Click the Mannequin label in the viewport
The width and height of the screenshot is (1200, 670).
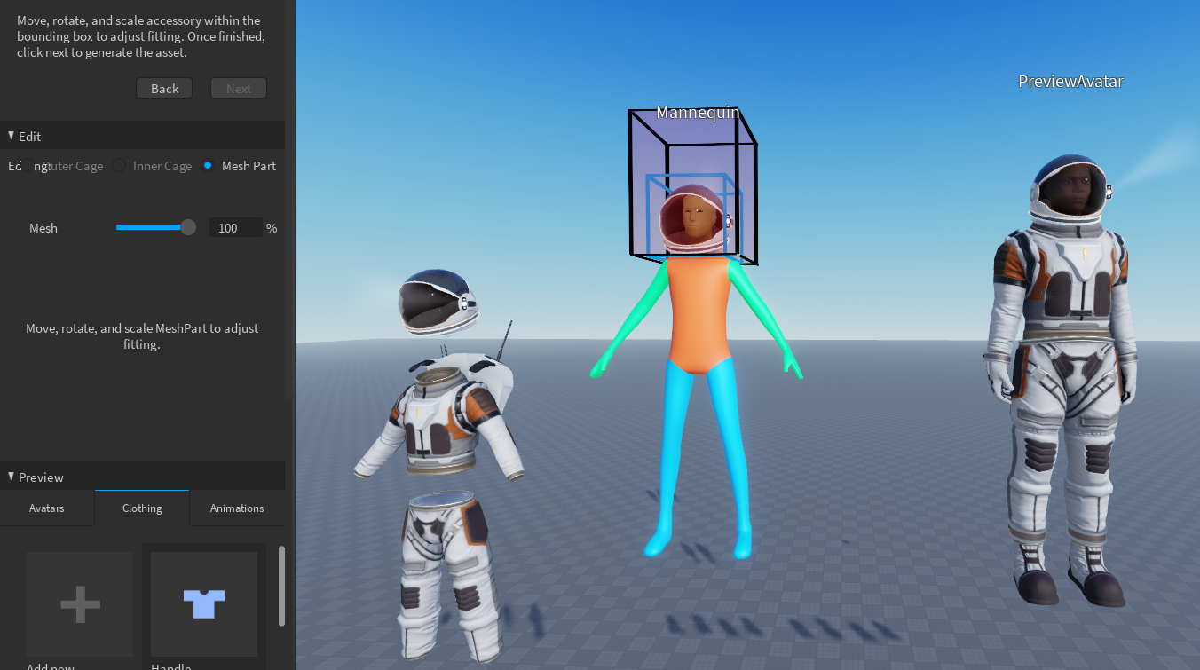(x=698, y=113)
